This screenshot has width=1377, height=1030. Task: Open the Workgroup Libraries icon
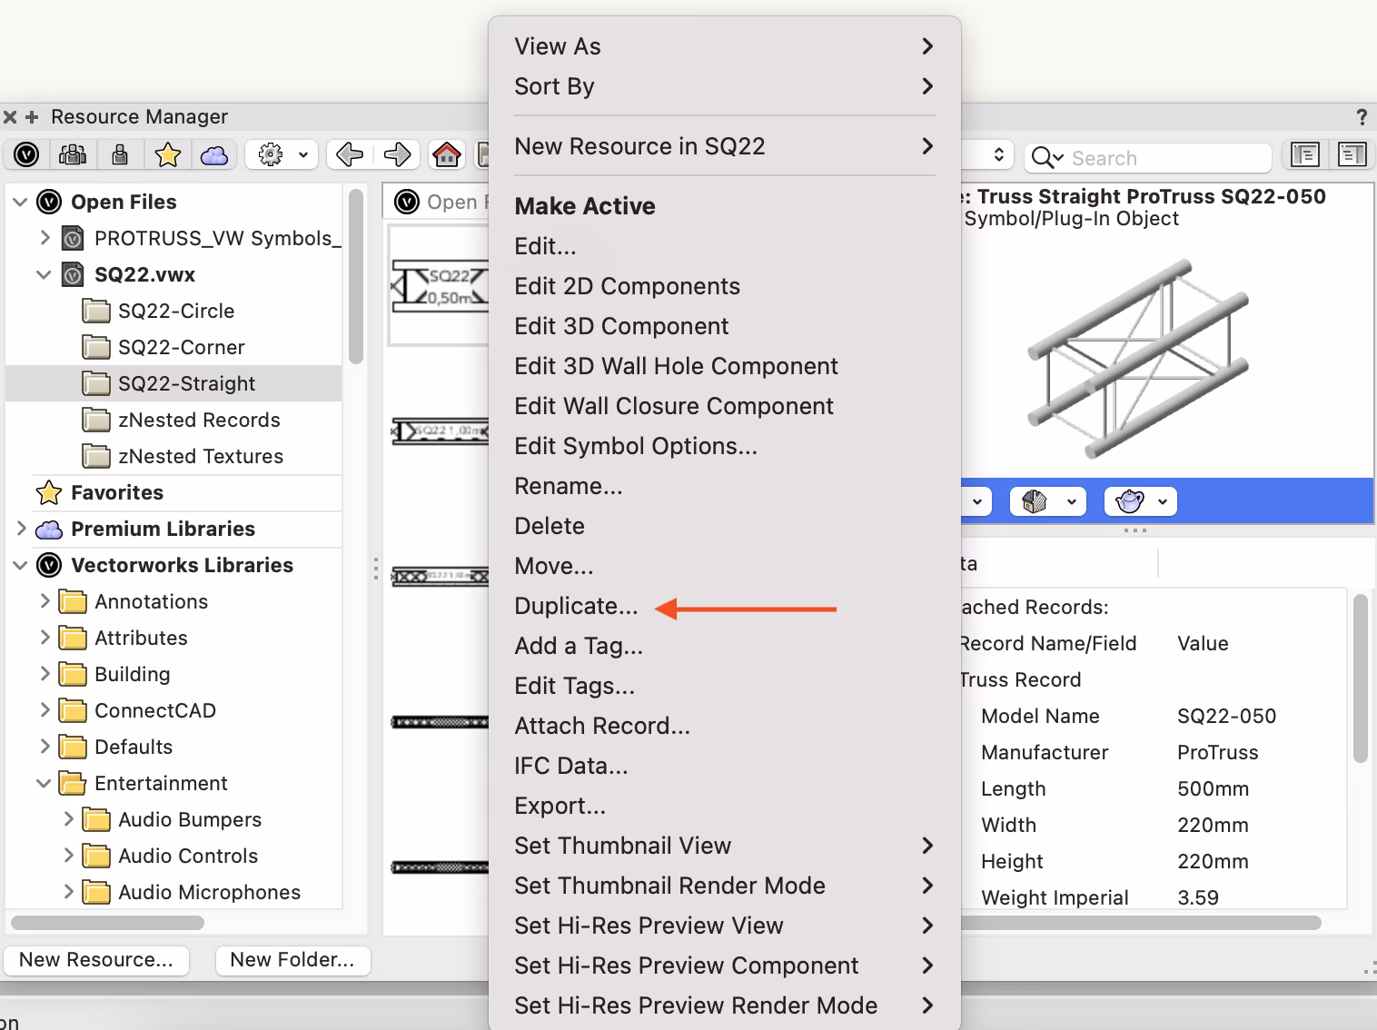(x=73, y=154)
